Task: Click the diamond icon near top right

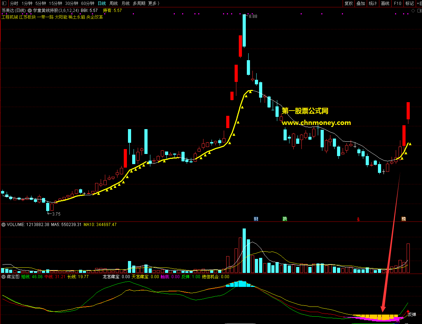Action: pyautogui.click(x=413, y=10)
